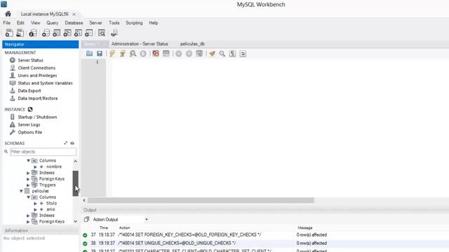Image resolution: width=449 pixels, height=252 pixels.
Task: Expand the titulo column node
Action: click(x=35, y=203)
